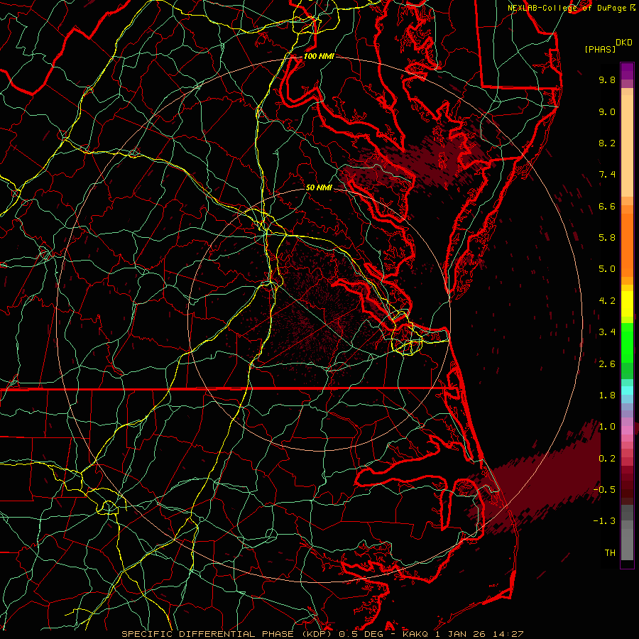Viewport: 639px width, 639px height.
Task: Click the 1.8 scale label
Action: point(607,395)
